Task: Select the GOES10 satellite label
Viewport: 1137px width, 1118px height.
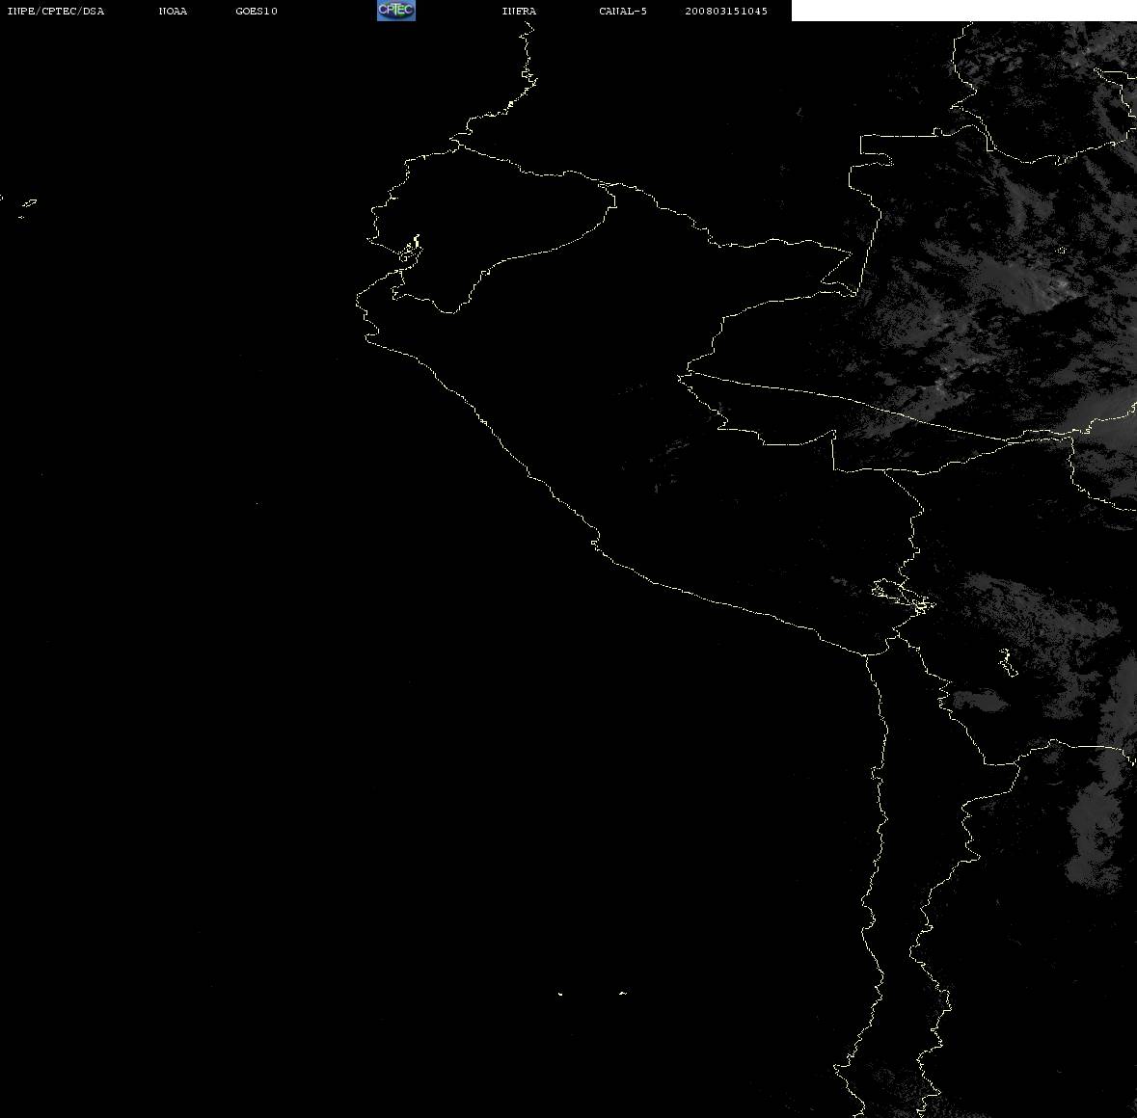Action: (x=257, y=11)
